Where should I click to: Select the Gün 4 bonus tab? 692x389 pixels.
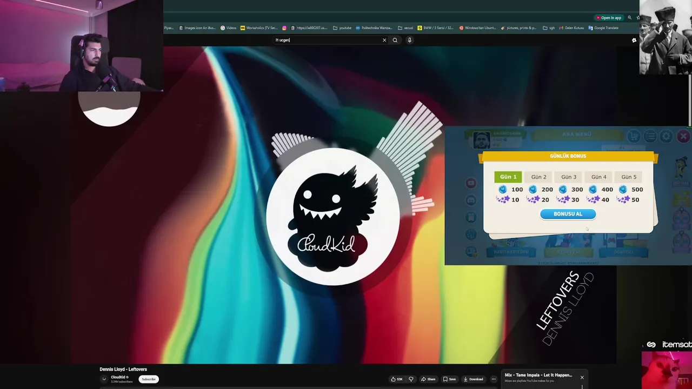[598, 177]
